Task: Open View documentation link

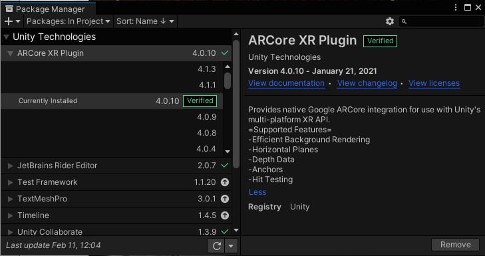Action: pos(287,83)
